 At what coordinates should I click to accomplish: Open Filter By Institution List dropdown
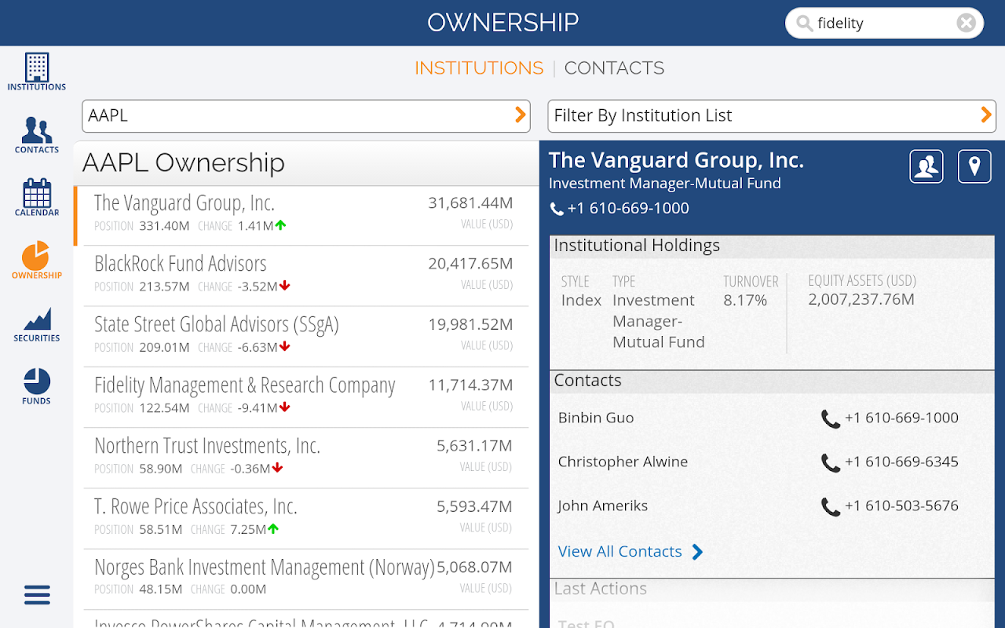coord(772,116)
